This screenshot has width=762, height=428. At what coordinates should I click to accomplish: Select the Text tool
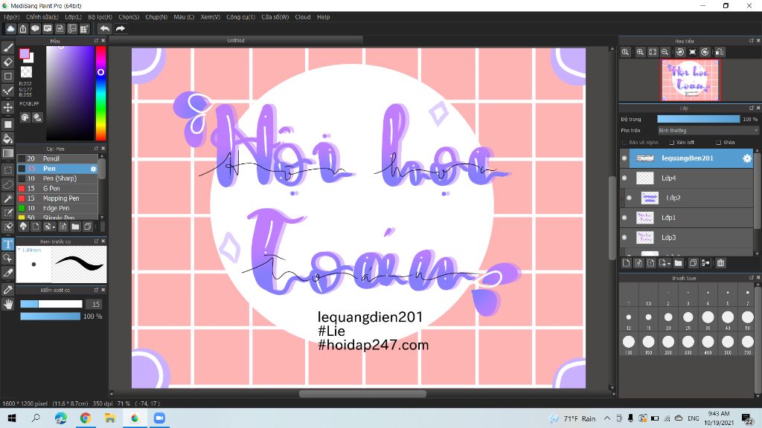pyautogui.click(x=7, y=244)
